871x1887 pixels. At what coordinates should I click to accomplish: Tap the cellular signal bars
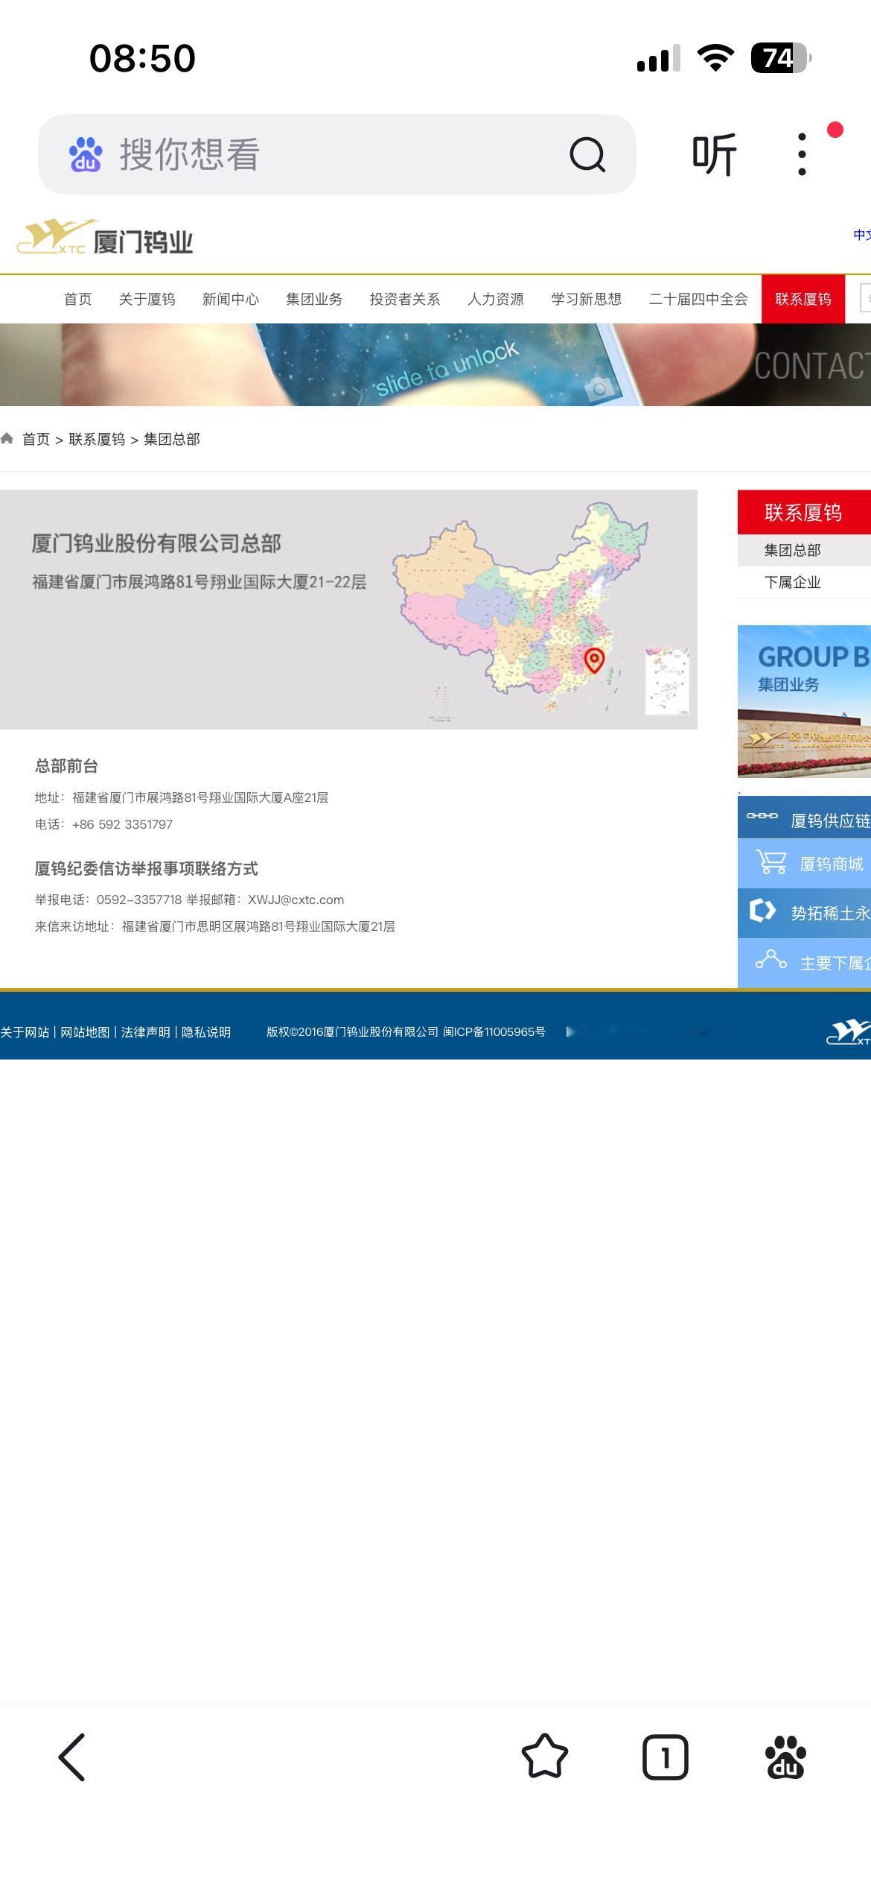pos(658,58)
